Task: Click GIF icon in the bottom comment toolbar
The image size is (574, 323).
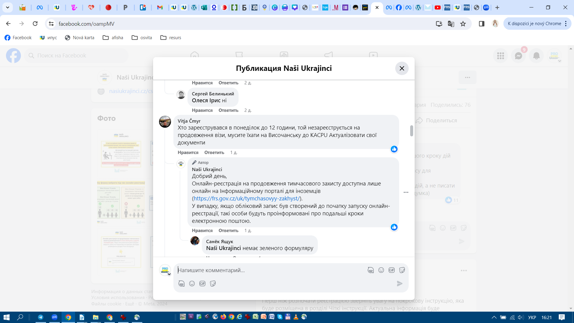Action: point(202,284)
